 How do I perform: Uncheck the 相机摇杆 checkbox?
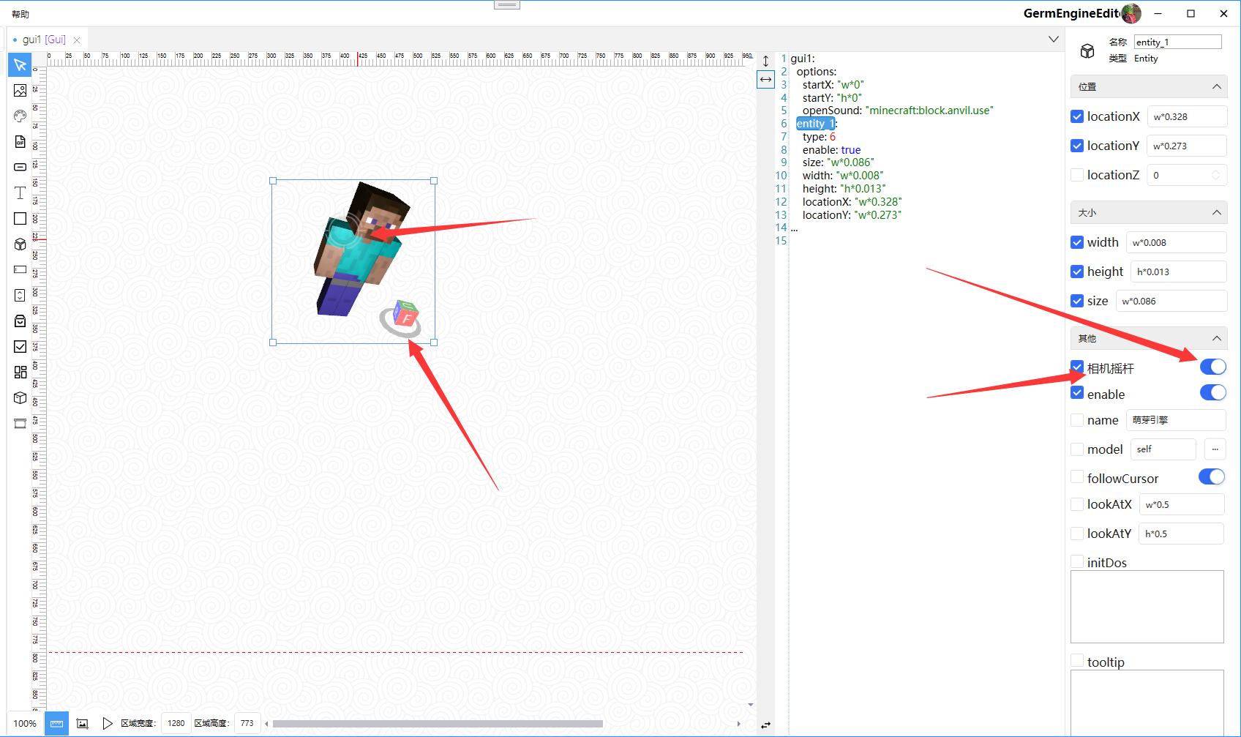(x=1077, y=367)
